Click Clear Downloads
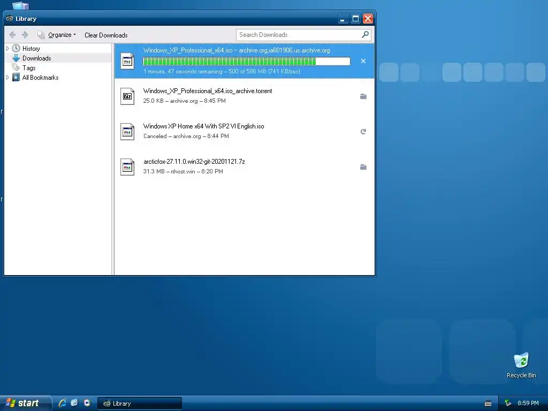Viewport: 548px width, 411px height. click(x=106, y=35)
